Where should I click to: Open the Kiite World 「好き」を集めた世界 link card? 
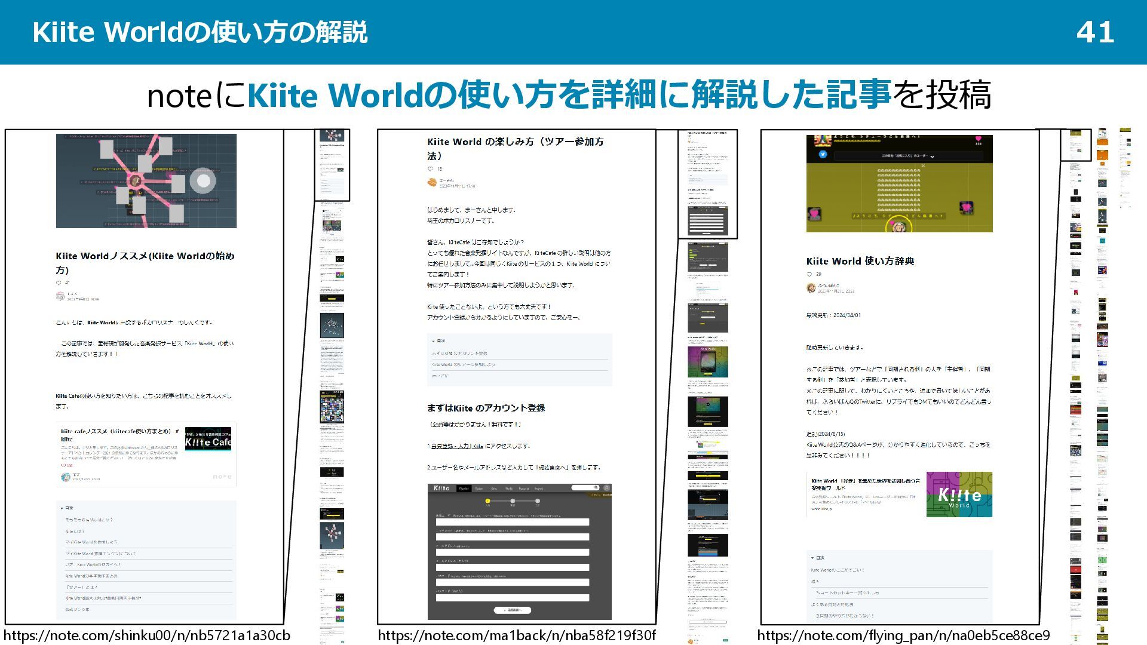click(x=899, y=495)
